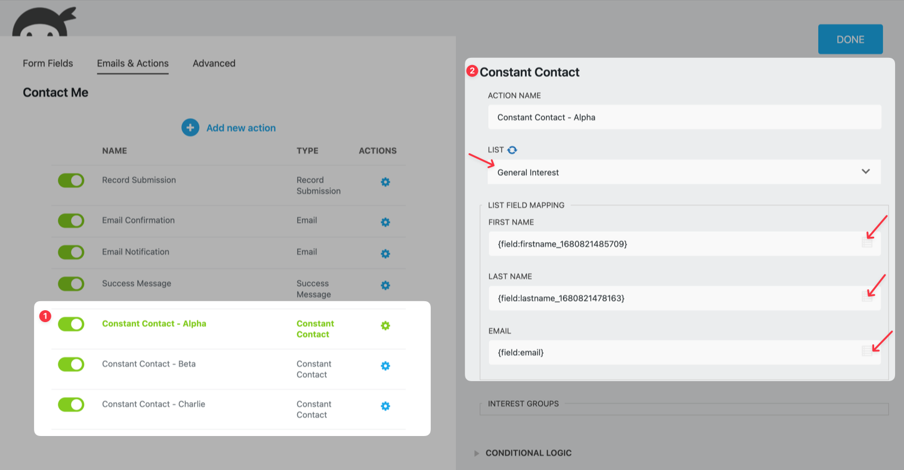
Task: Disable the Record Submission toggle
Action: (x=71, y=180)
